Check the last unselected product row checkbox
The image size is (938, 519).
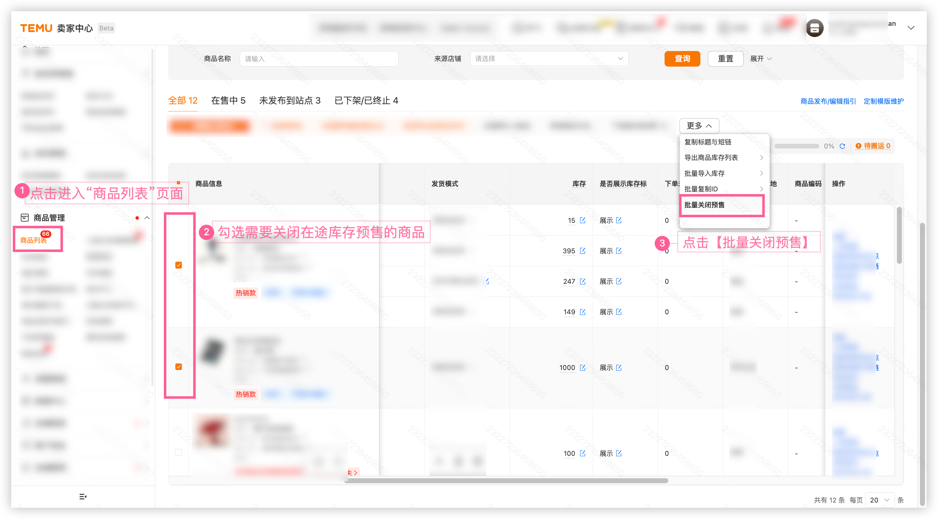178,453
